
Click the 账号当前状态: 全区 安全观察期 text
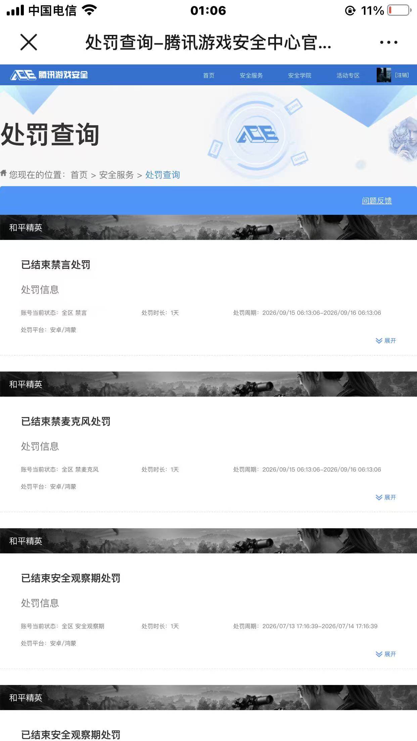(62, 626)
